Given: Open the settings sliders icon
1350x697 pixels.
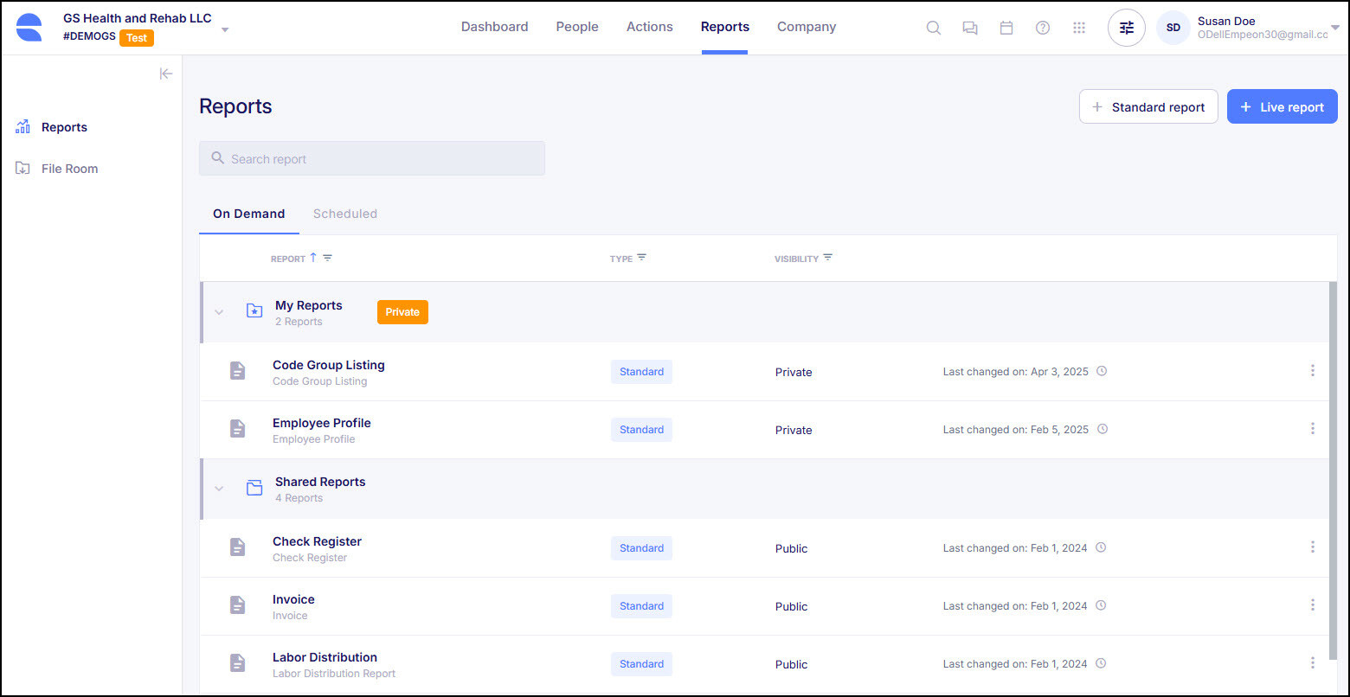Looking at the screenshot, I should pyautogui.click(x=1126, y=27).
